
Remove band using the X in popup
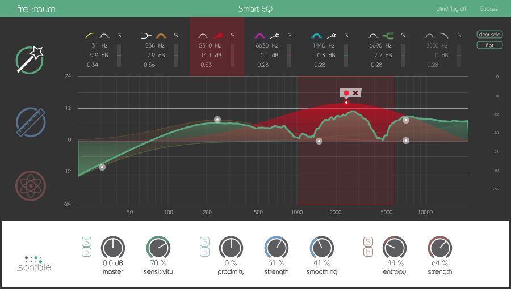[355, 92]
